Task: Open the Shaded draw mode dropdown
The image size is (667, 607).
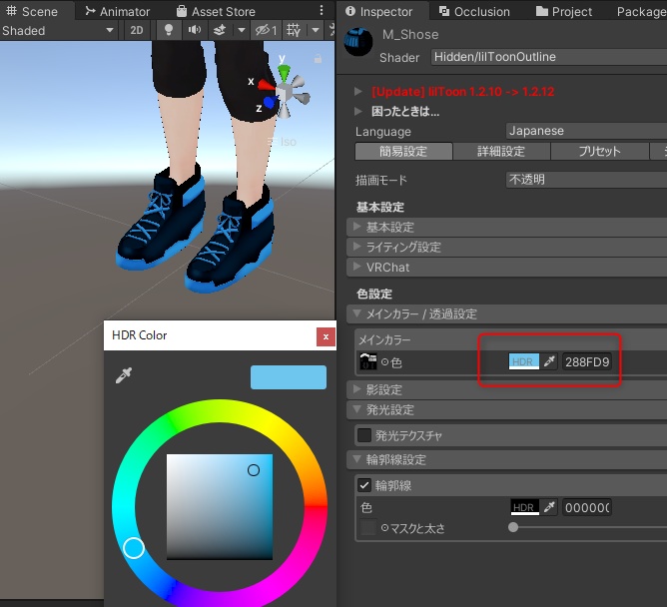Action: 58,30
